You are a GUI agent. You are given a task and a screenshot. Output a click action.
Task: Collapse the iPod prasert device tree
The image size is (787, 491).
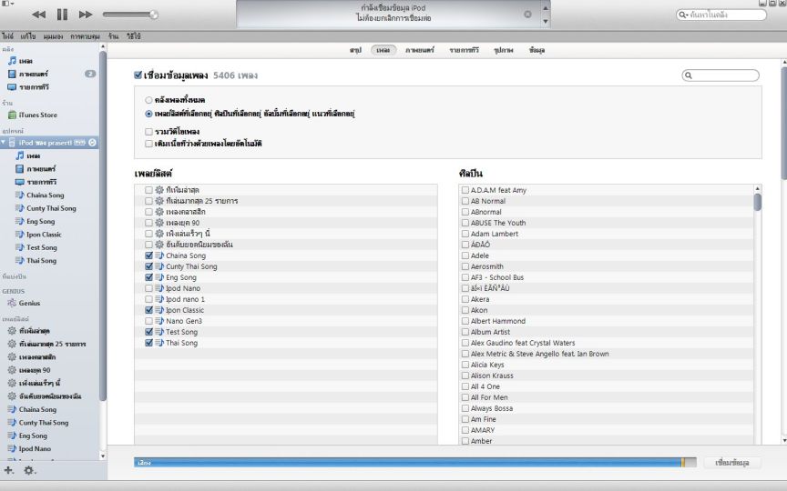tap(4, 143)
